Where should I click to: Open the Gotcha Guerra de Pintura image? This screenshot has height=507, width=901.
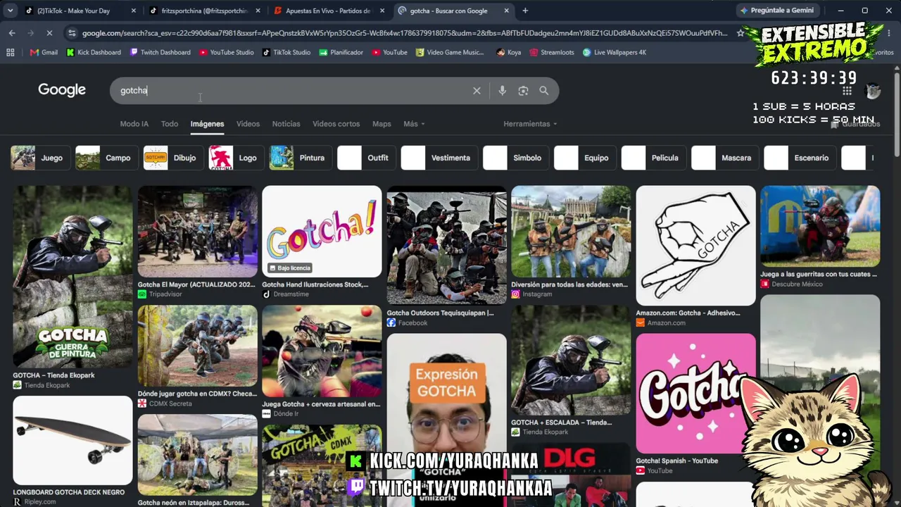pyautogui.click(x=73, y=277)
